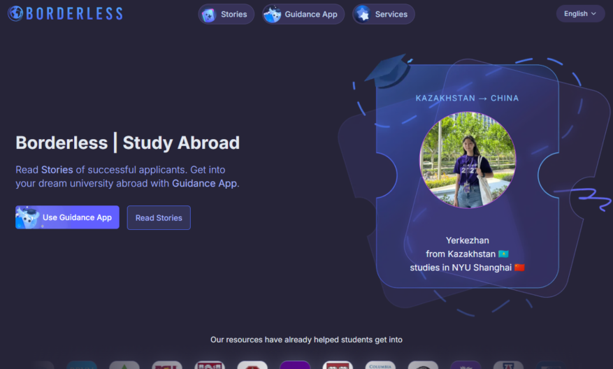Follow the Guidance App link in the description
613x369 pixels.
(x=205, y=183)
